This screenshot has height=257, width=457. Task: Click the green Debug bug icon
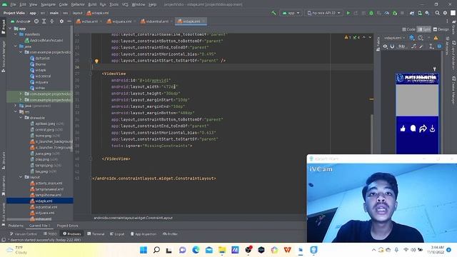click(371, 13)
